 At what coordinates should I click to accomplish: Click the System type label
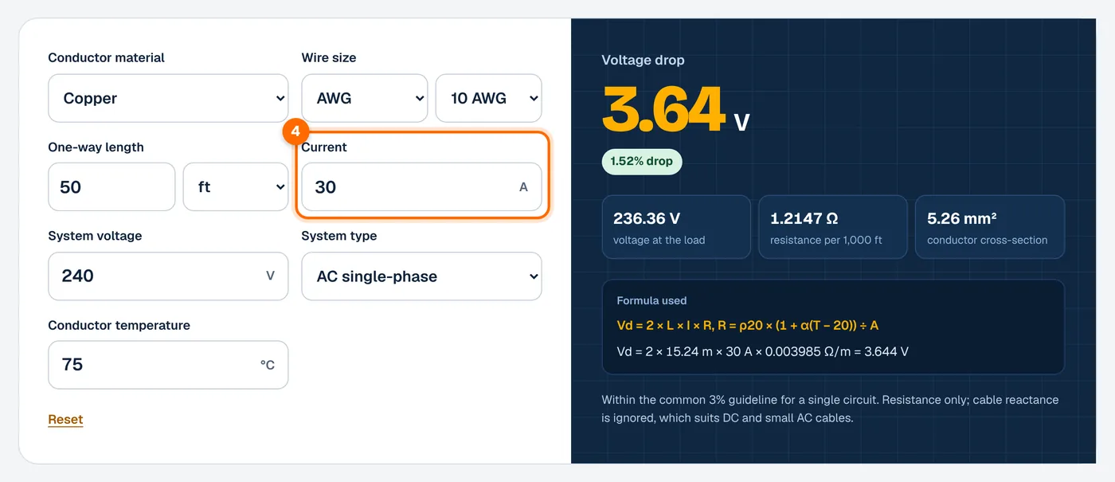[x=339, y=236]
